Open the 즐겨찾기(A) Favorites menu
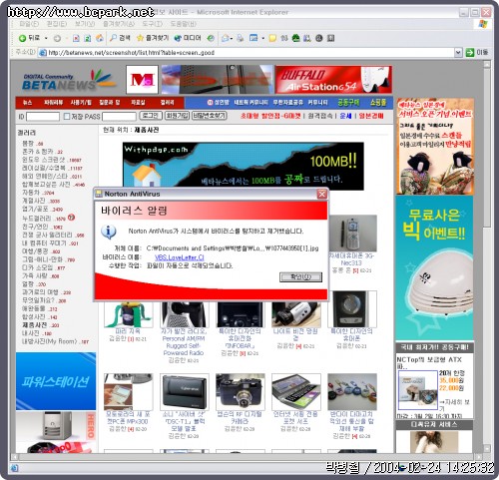This screenshot has height=480, width=499. coord(119,24)
